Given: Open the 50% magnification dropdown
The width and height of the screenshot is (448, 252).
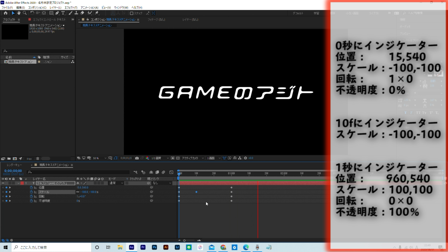Looking at the screenshot, I should [100, 158].
